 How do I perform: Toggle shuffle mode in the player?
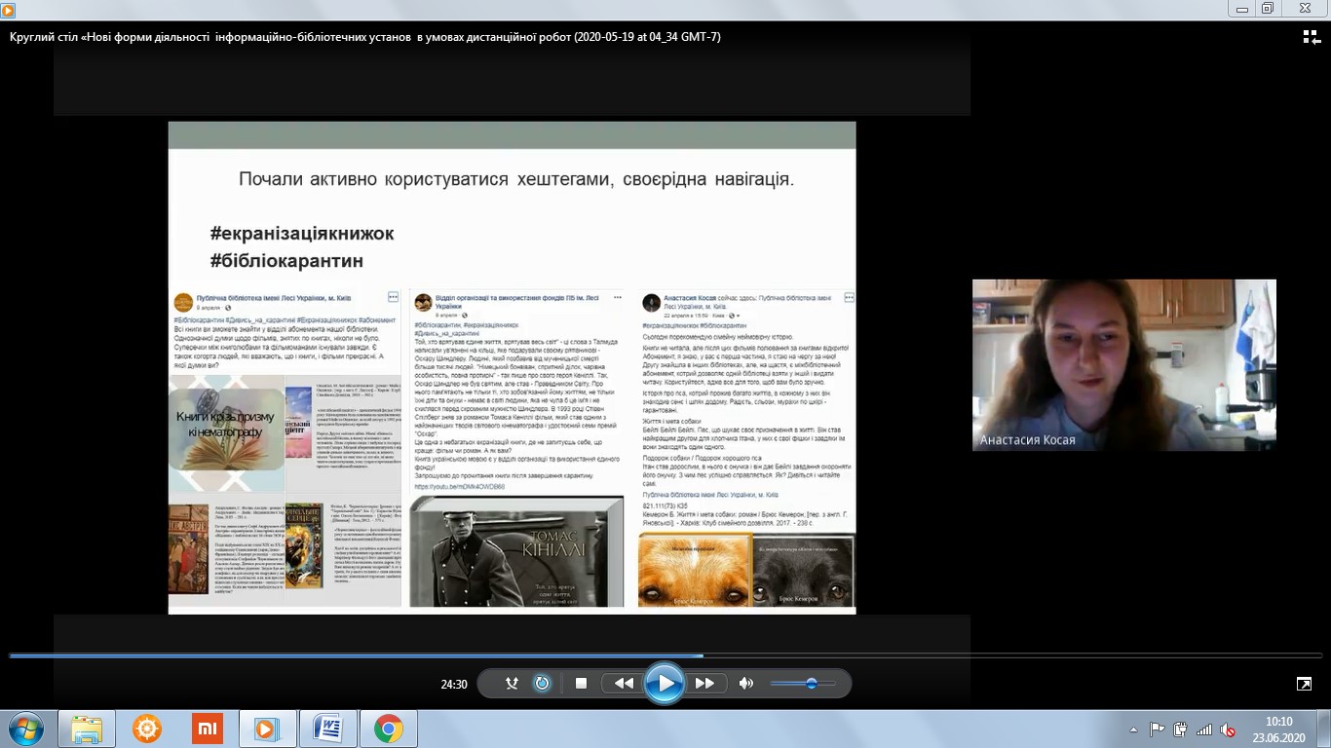512,684
